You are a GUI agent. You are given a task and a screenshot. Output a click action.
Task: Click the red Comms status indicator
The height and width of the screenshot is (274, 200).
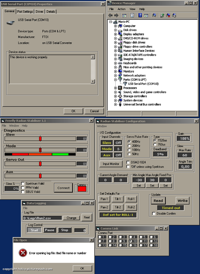coord(82,189)
